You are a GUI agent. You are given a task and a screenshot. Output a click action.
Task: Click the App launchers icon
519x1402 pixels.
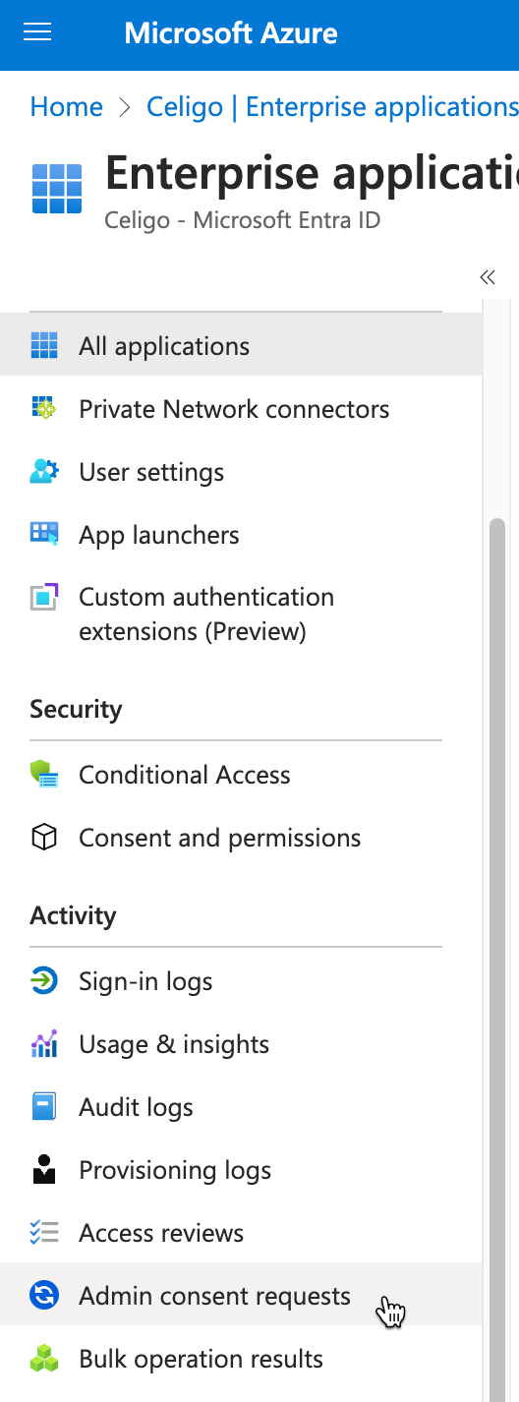44,535
